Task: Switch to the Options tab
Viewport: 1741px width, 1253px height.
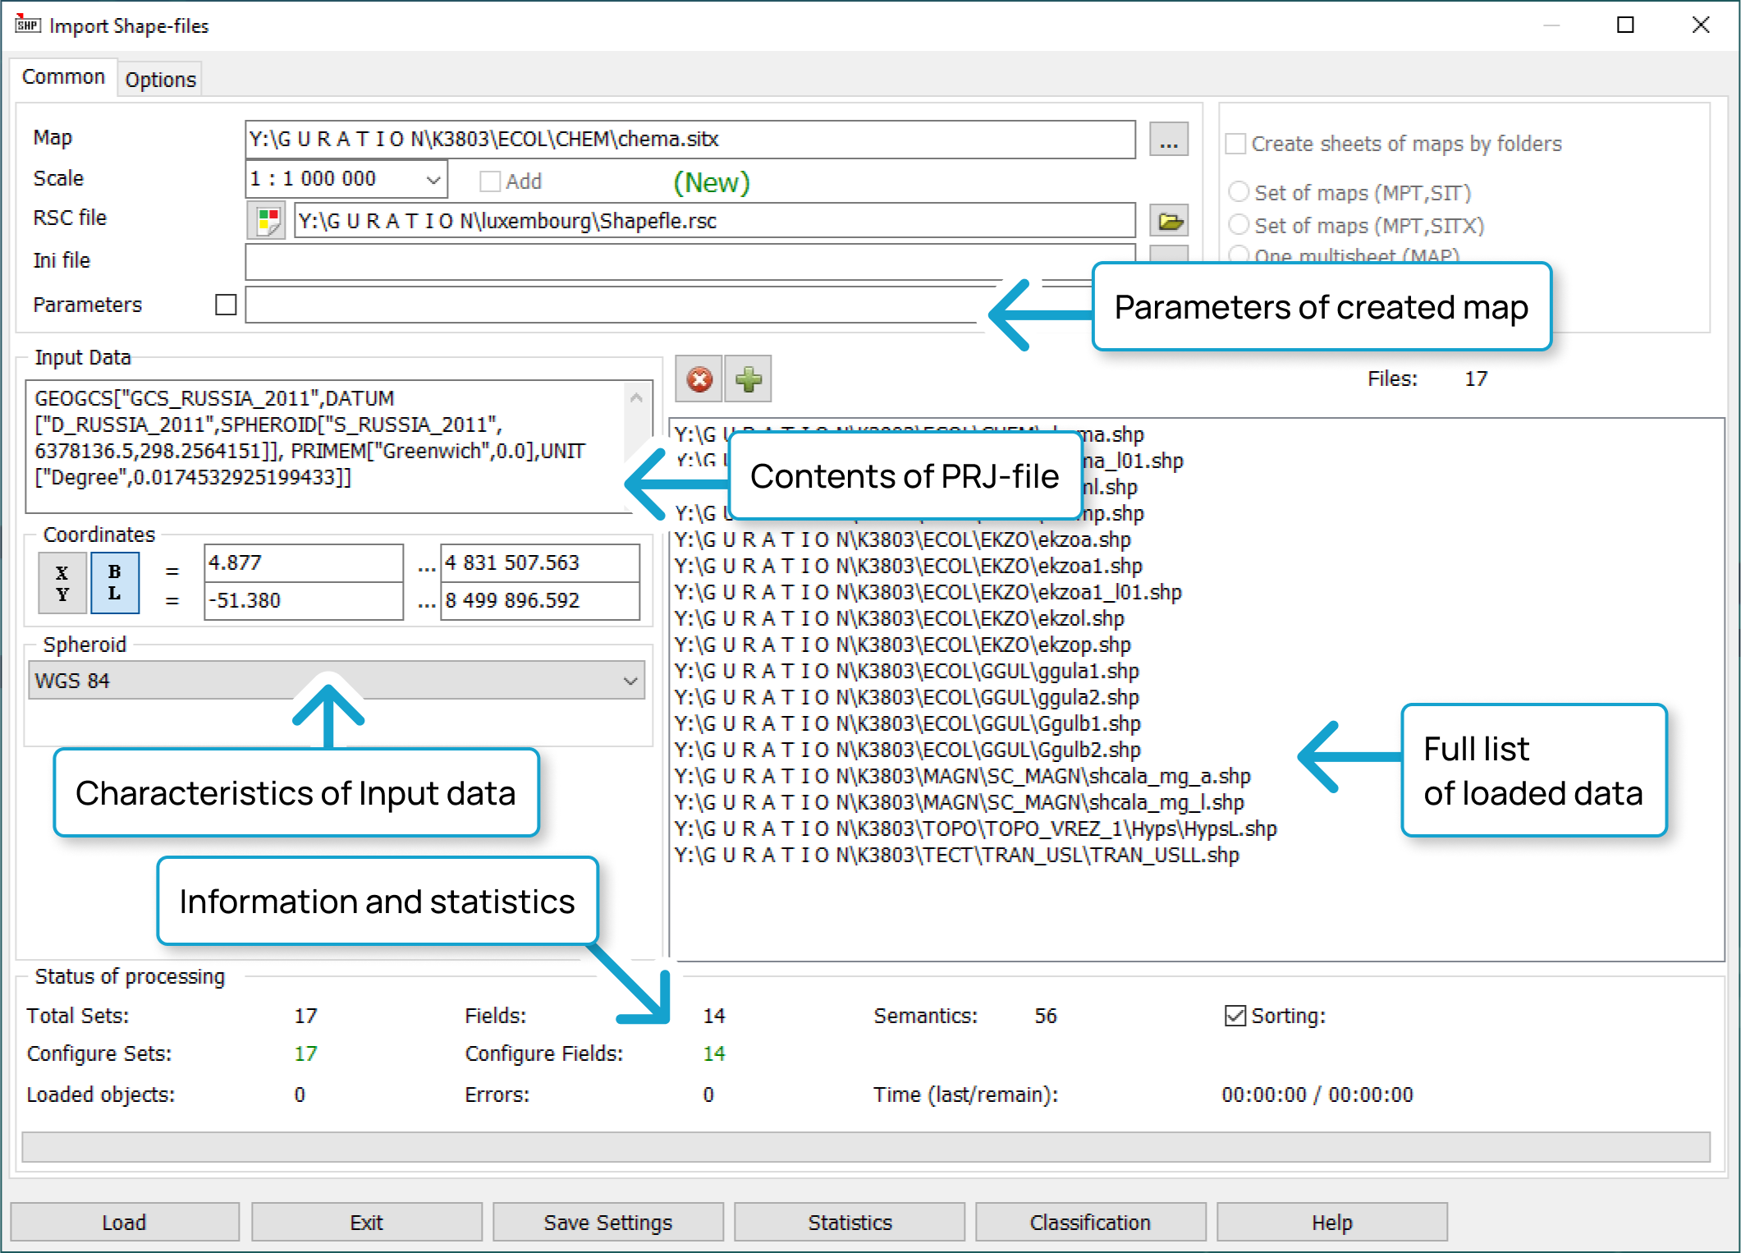Action: (x=160, y=80)
